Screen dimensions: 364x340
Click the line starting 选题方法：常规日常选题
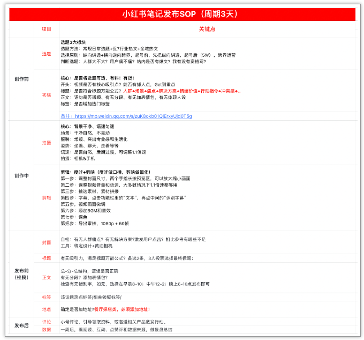(109, 49)
